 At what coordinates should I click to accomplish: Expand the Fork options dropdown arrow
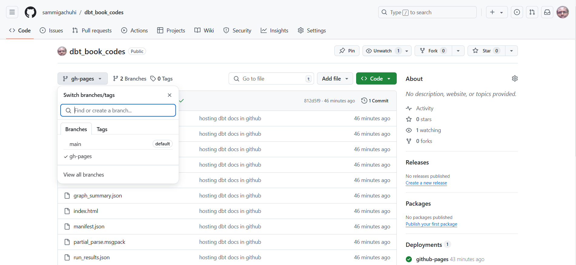pyautogui.click(x=458, y=51)
